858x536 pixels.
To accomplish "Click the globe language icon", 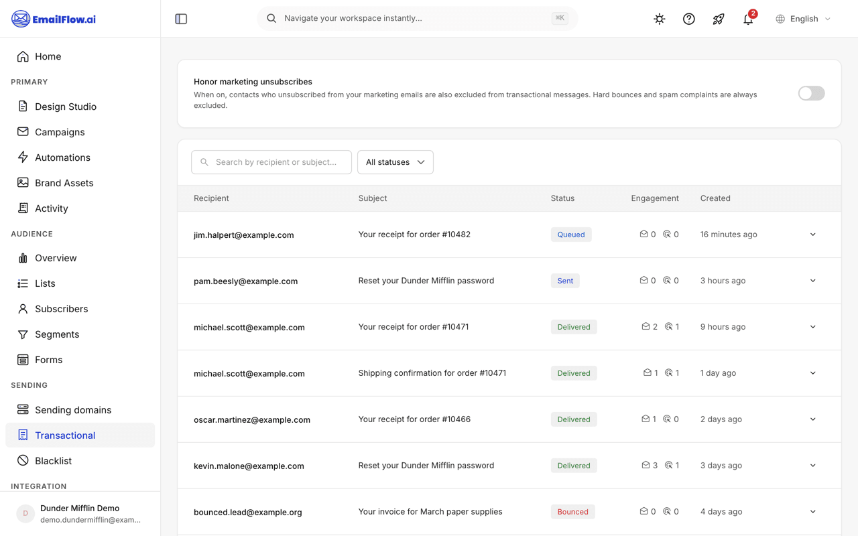I will [x=780, y=19].
